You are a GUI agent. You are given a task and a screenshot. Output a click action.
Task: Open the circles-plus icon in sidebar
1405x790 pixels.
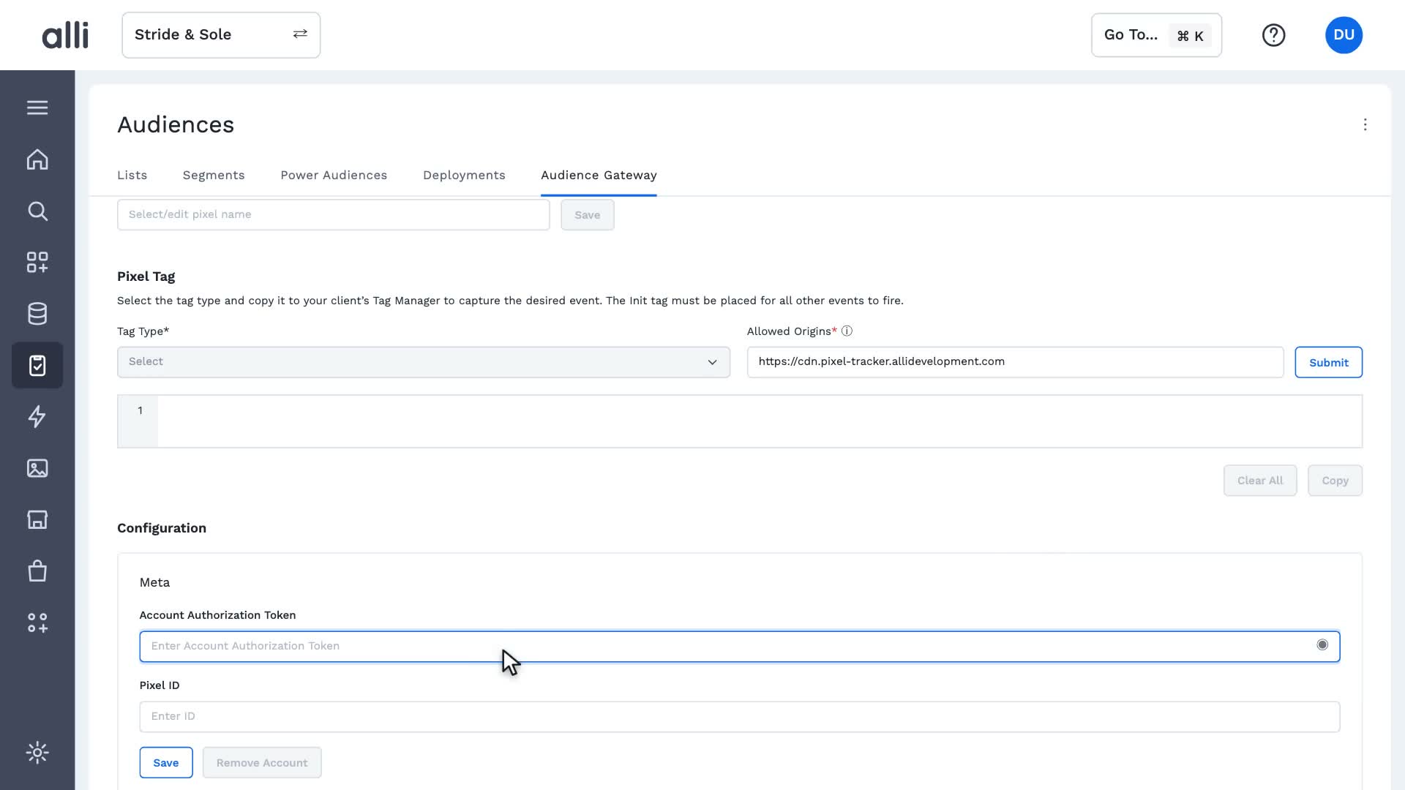click(x=37, y=622)
